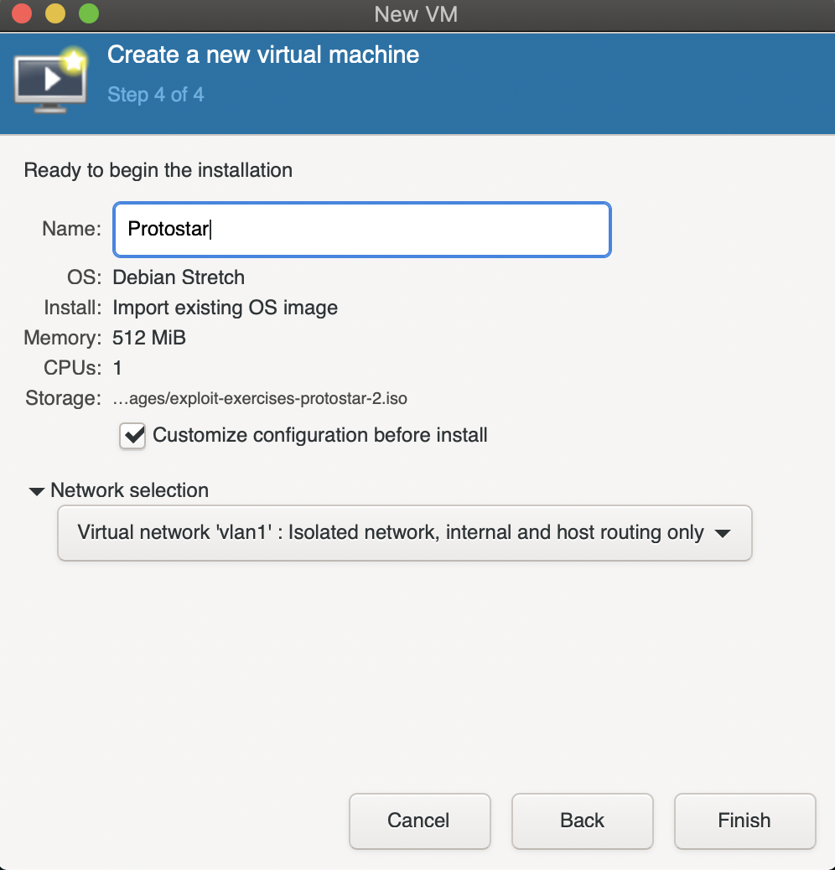
Task: Click the New VM title bar text
Action: [x=416, y=14]
